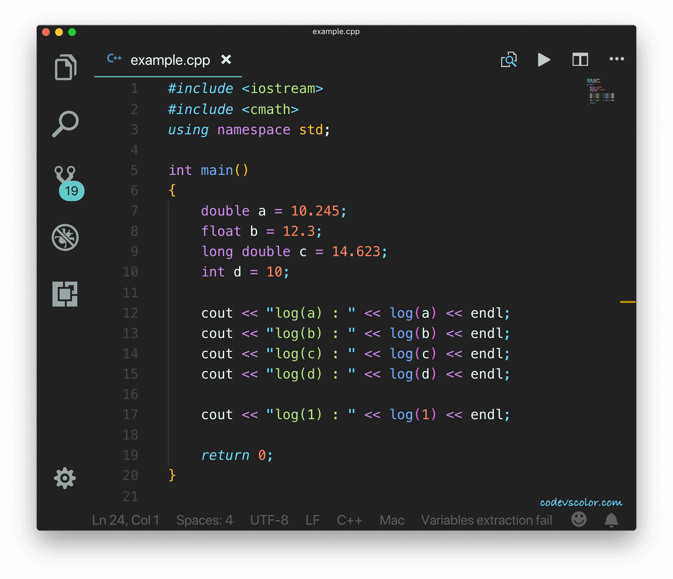673x579 pixels.
Task: Split the editor into two panes
Action: pyautogui.click(x=580, y=60)
